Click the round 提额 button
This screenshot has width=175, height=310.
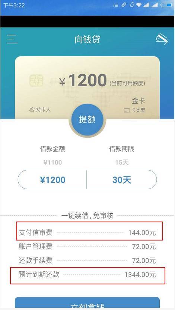coord(87,119)
